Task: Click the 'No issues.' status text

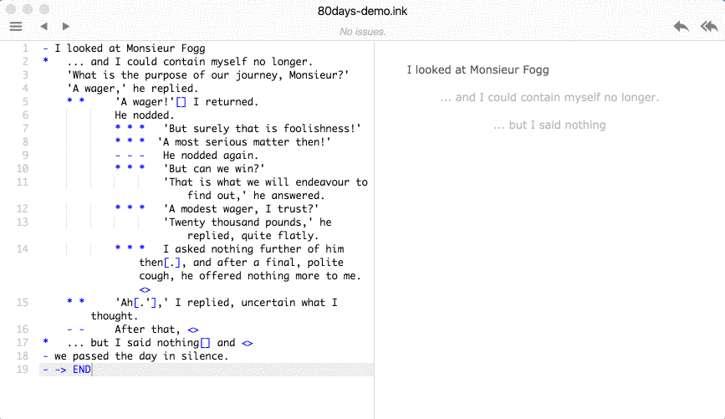Action: [363, 32]
